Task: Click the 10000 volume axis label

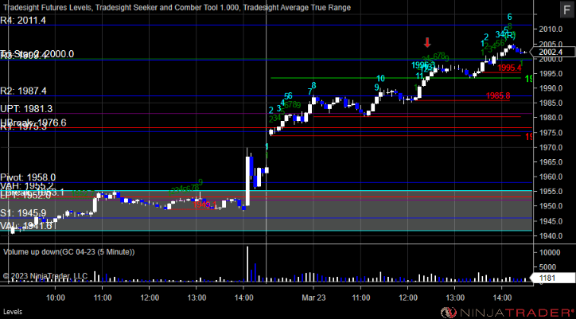Action: 549,252
